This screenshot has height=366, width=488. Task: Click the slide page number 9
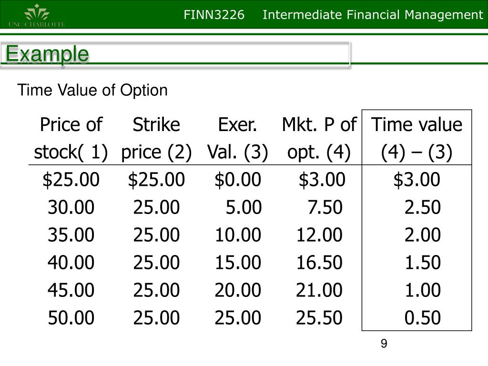pos(384,344)
